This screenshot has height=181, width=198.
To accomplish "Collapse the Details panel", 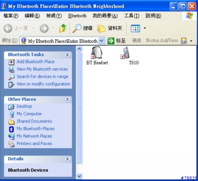I will coord(67,159).
